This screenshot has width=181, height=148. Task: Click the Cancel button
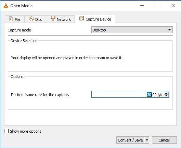coord(164,140)
